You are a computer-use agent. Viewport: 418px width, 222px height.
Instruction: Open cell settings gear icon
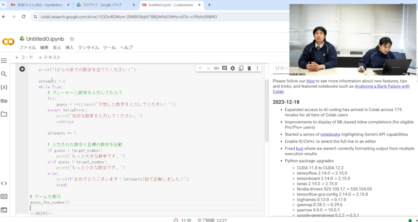[x=233, y=68]
